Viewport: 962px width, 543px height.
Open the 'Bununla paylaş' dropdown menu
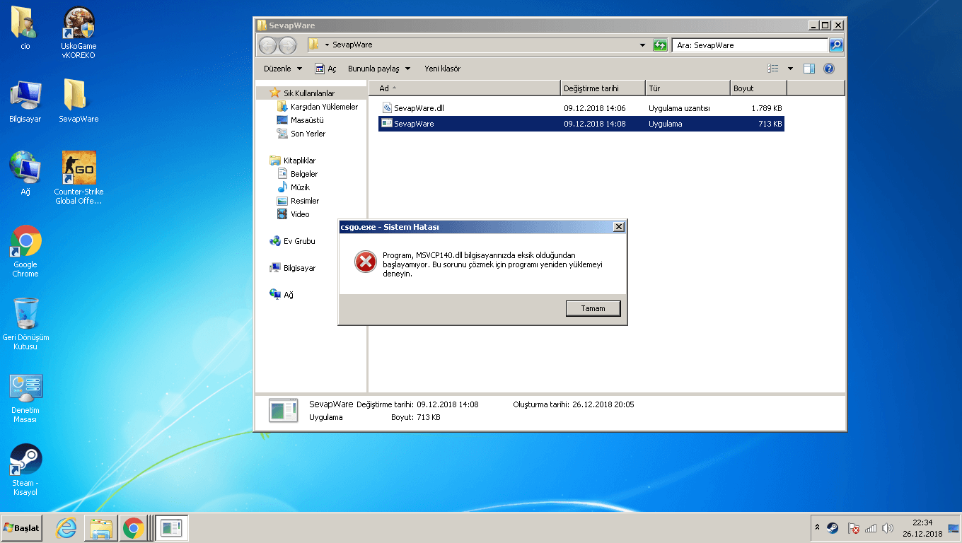coord(379,69)
